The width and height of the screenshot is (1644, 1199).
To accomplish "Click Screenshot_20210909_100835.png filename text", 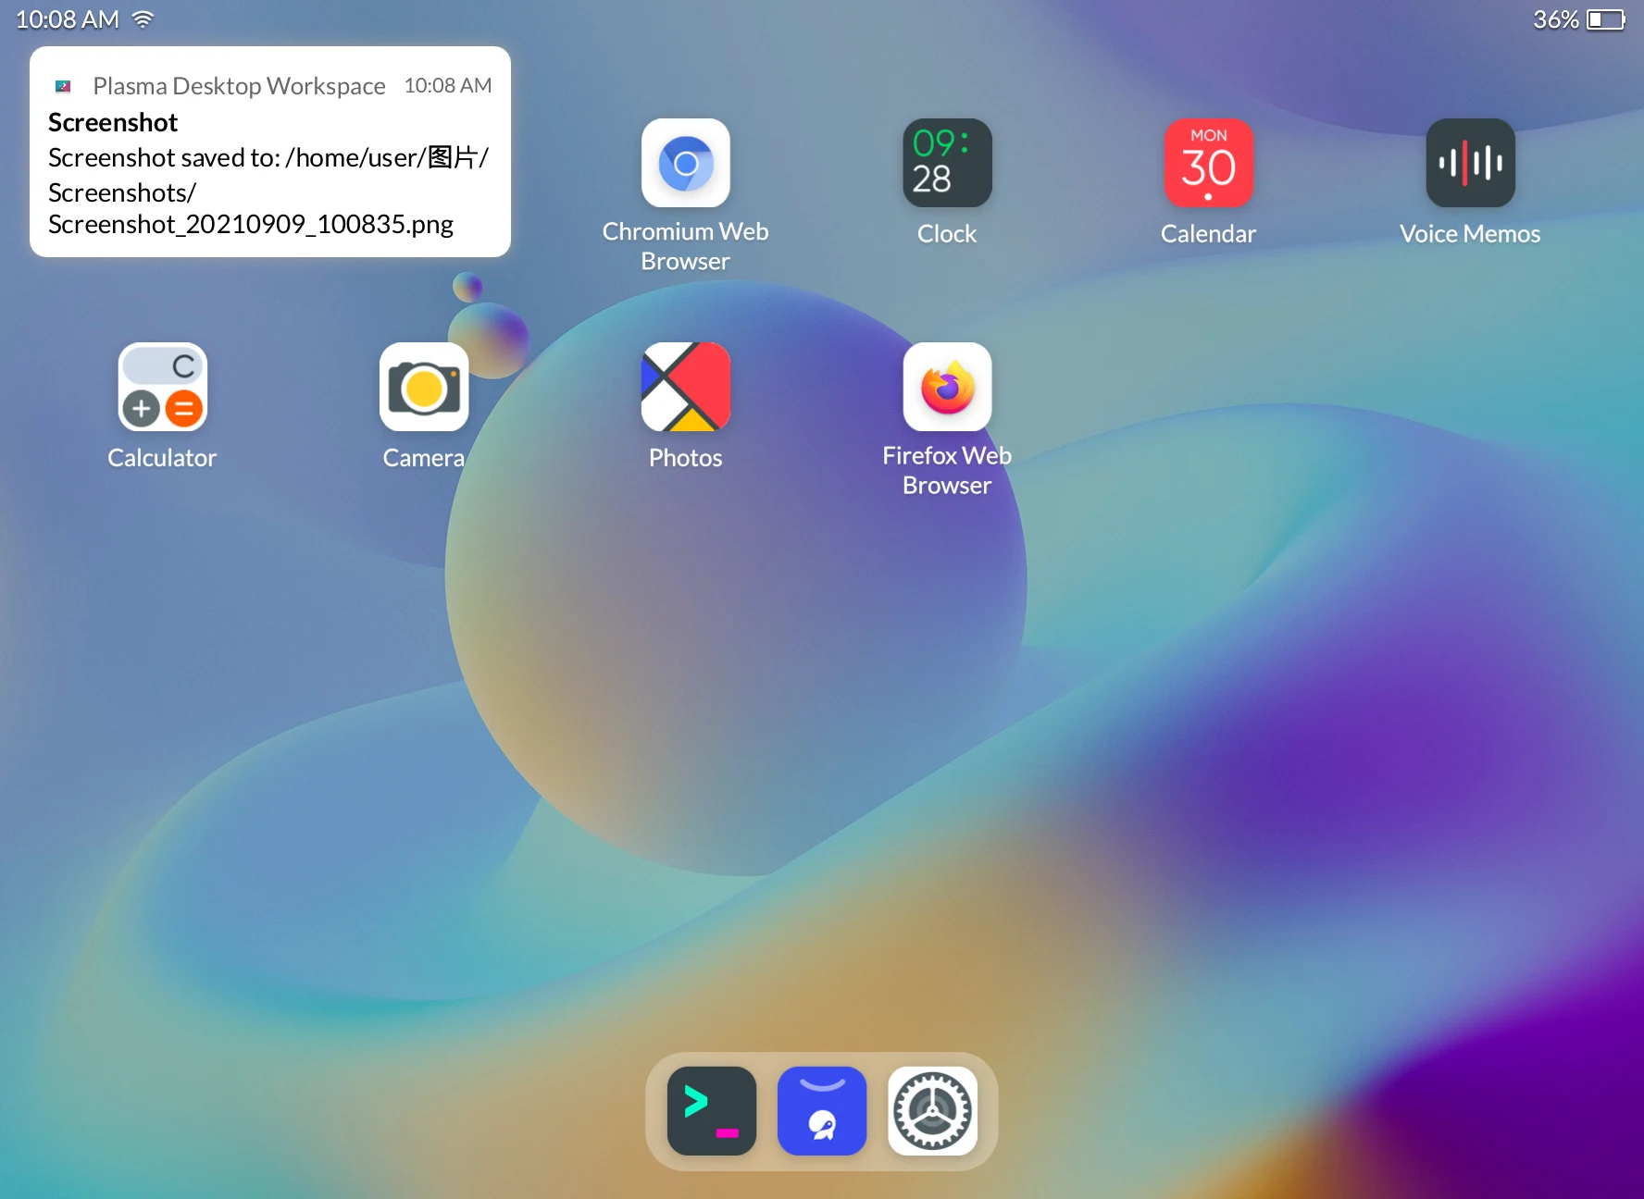I will click(251, 225).
